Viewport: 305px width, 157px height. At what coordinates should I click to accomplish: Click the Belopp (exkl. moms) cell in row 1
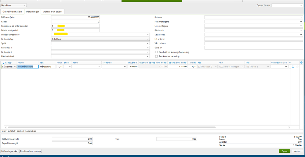178,67
